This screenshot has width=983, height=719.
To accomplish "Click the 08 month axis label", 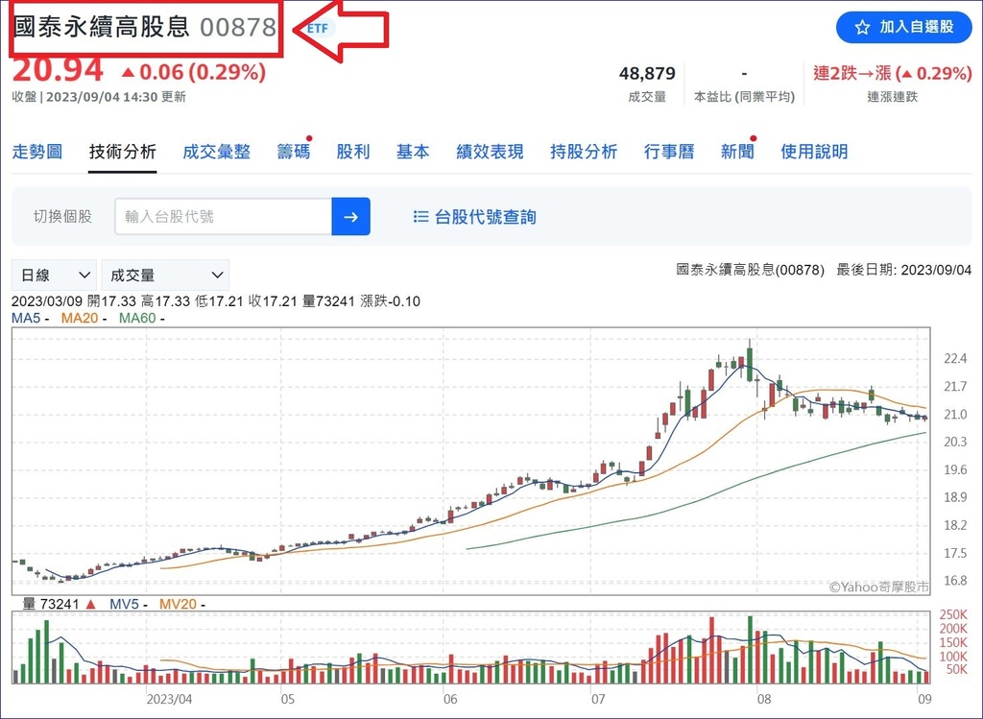I will tap(764, 698).
